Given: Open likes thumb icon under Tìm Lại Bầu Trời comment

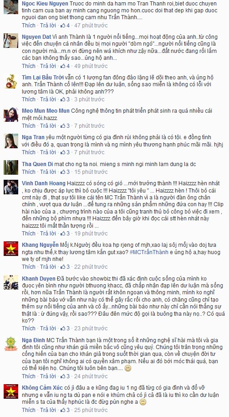Looking at the screenshot, I should 63,99.
